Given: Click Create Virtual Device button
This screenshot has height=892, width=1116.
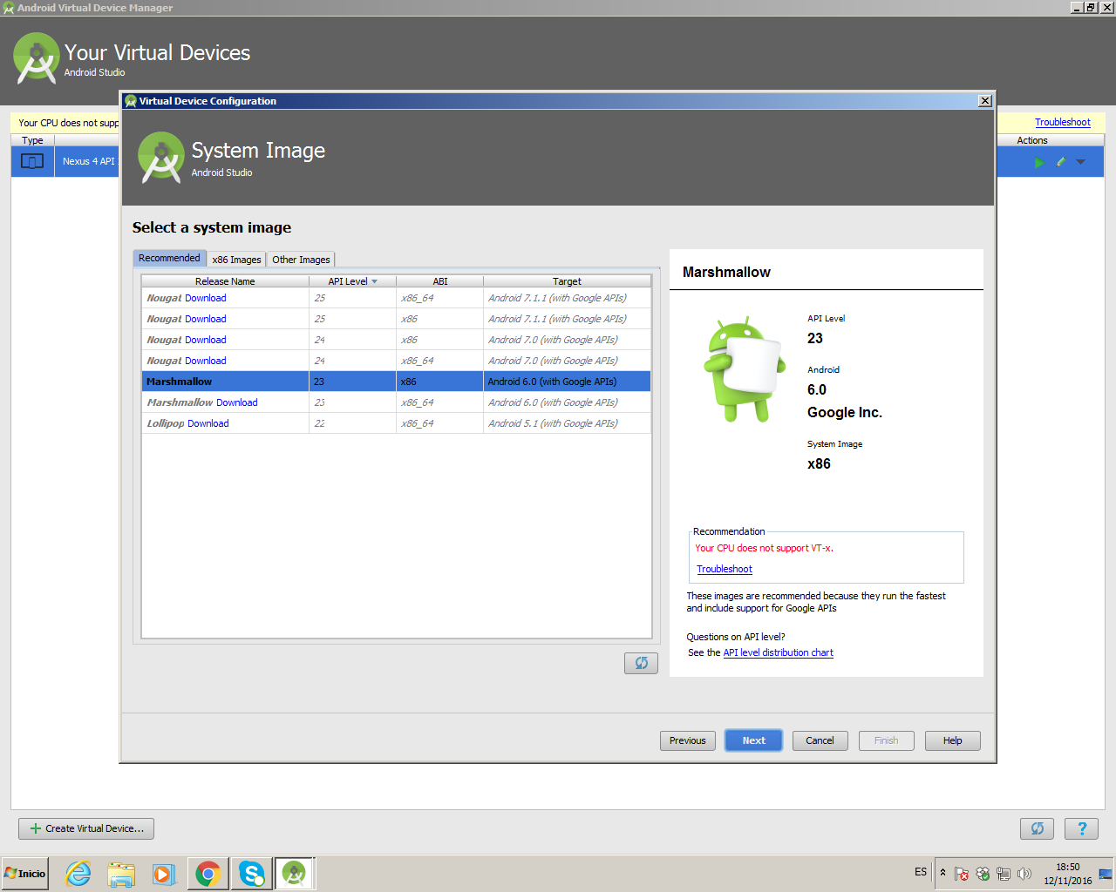Looking at the screenshot, I should click(86, 828).
